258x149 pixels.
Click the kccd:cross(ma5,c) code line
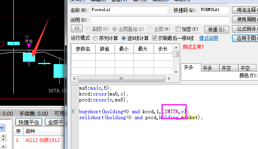pos(104,94)
